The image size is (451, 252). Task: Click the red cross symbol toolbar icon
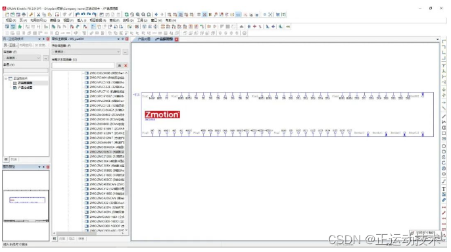(254, 26)
